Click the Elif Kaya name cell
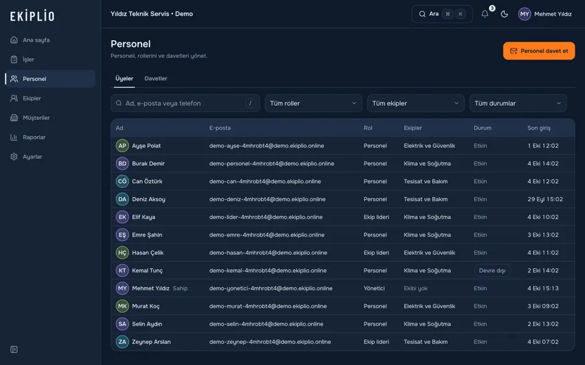Viewport: 585px width, 365px height. coord(144,217)
